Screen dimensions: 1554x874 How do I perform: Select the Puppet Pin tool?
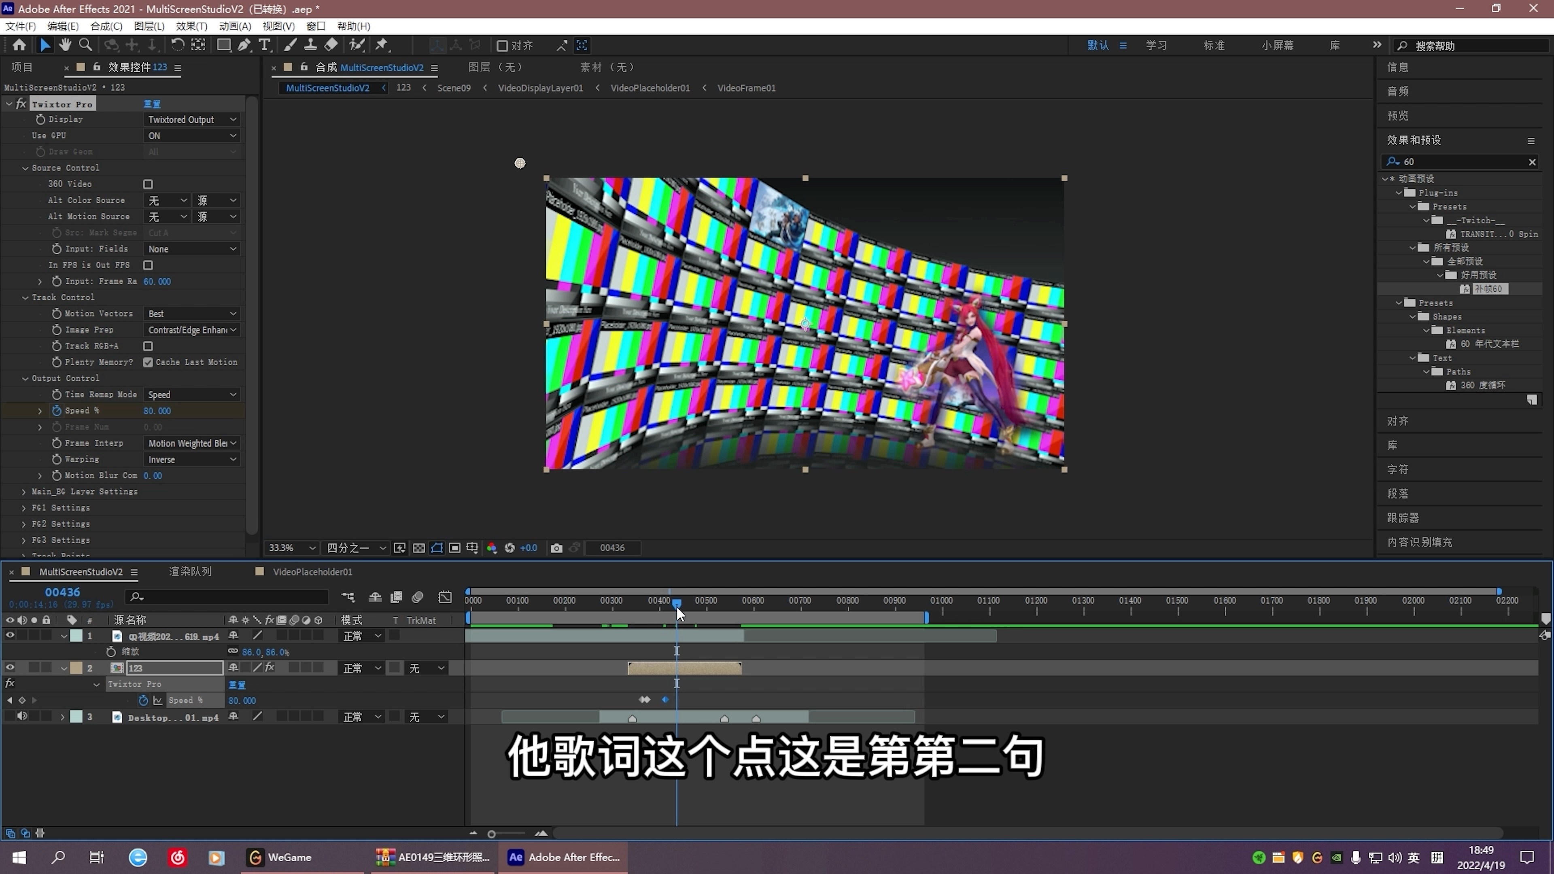point(382,45)
